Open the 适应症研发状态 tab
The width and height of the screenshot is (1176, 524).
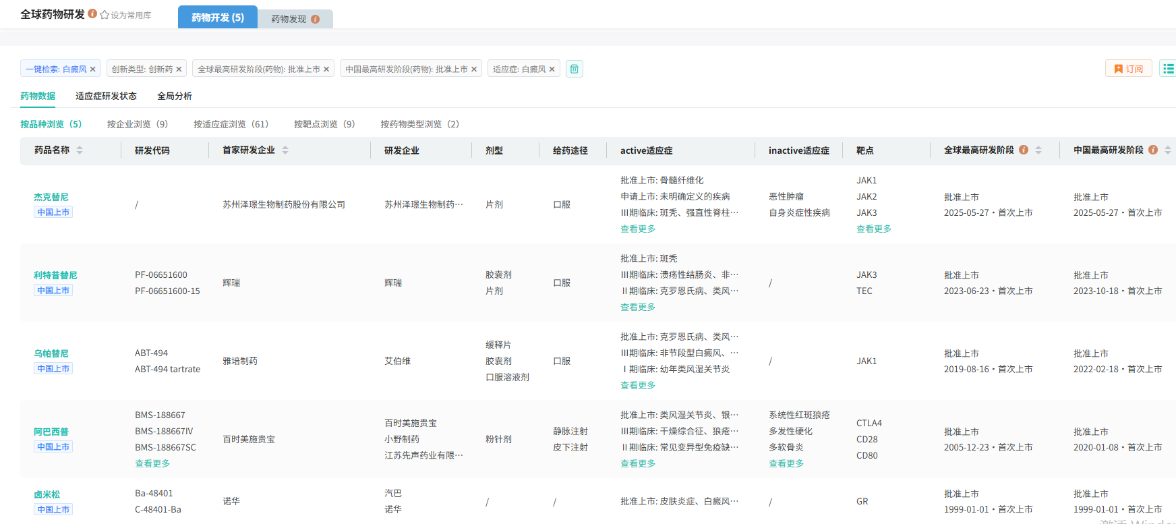click(106, 96)
